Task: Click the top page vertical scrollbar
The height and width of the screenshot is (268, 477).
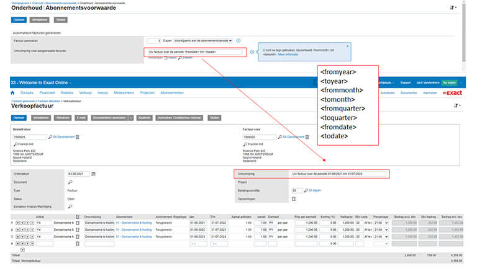Action: pos(463,32)
